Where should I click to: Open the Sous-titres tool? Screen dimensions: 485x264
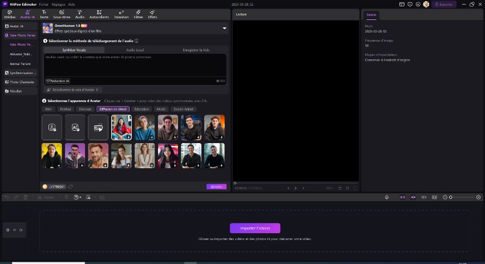coord(62,14)
